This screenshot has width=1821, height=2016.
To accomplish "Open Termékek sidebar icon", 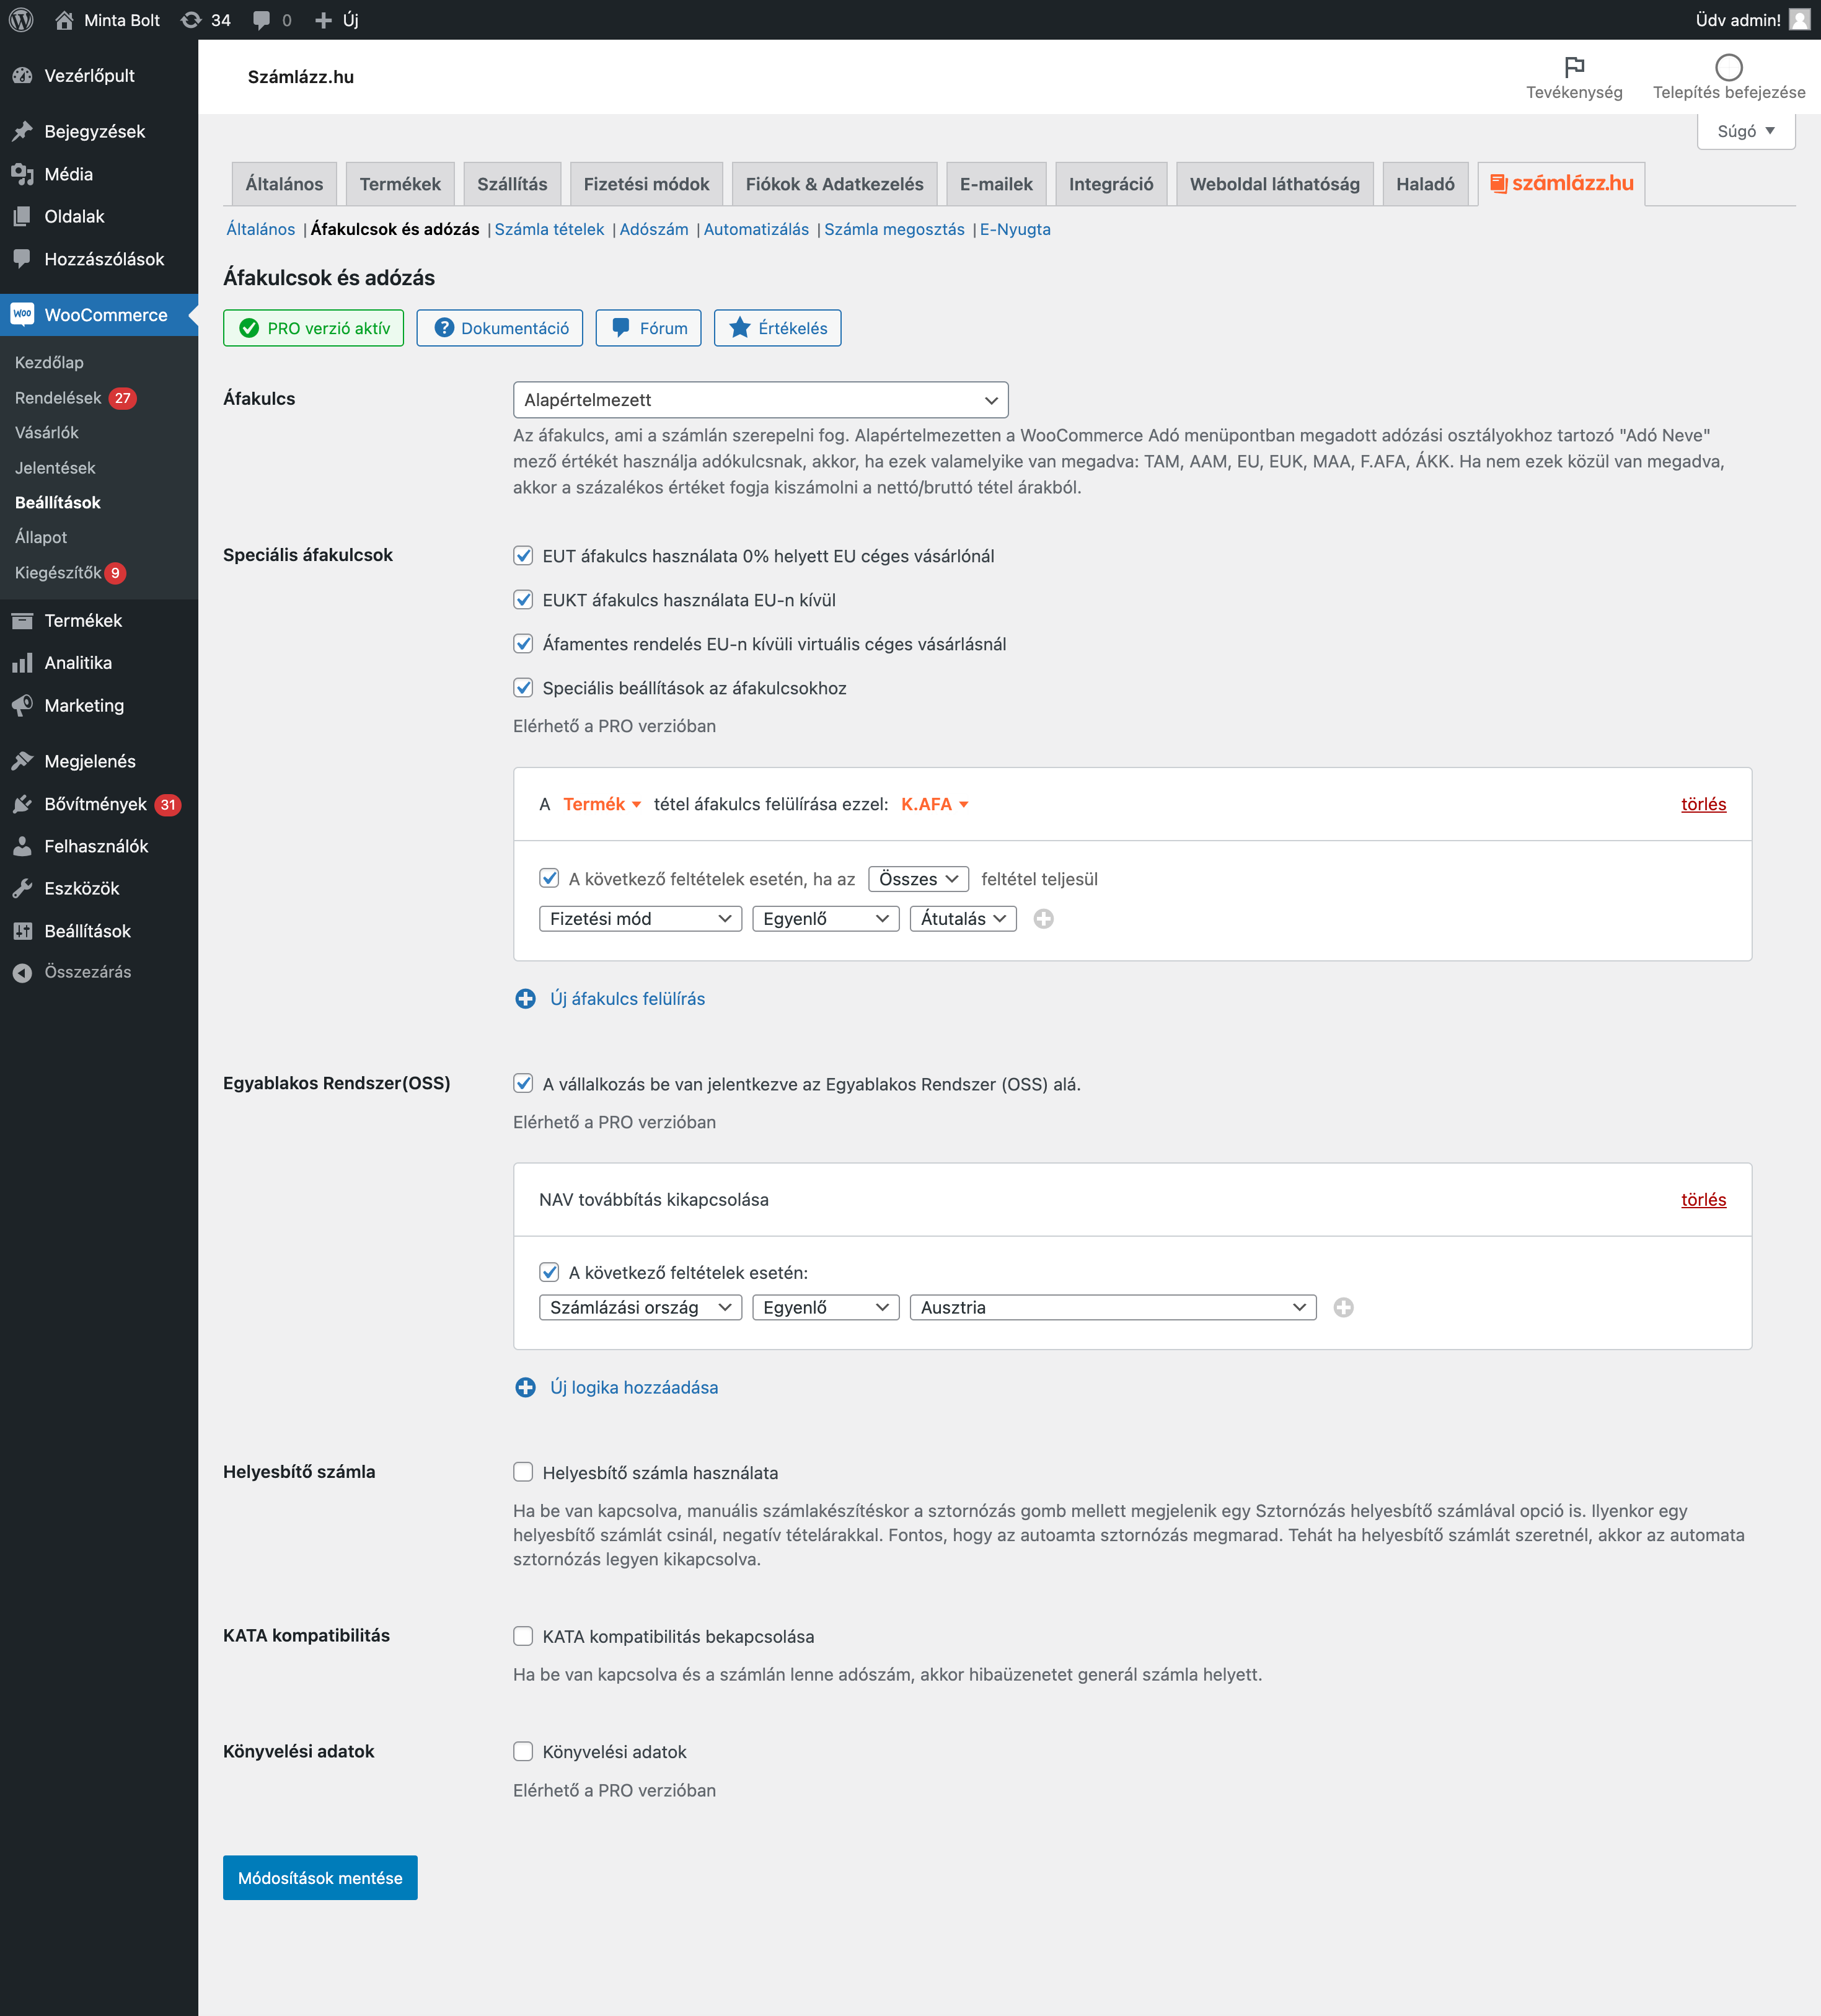I will 22,621.
